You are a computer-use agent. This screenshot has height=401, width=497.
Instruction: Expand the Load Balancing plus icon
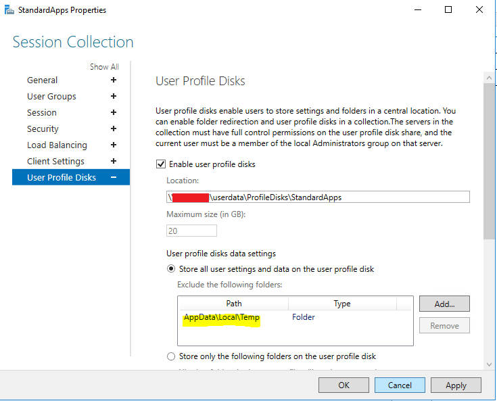[114, 145]
